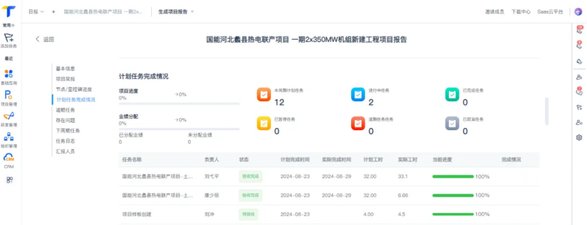Click the 实际完成时间 column header
This screenshot has height=225, width=587.
point(336,159)
